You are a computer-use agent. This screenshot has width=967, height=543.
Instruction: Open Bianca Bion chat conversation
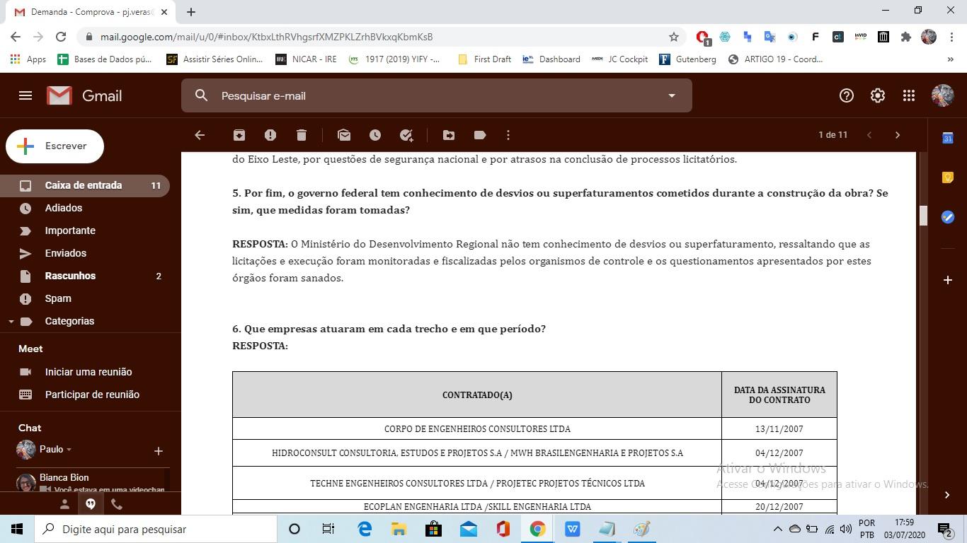click(x=92, y=483)
